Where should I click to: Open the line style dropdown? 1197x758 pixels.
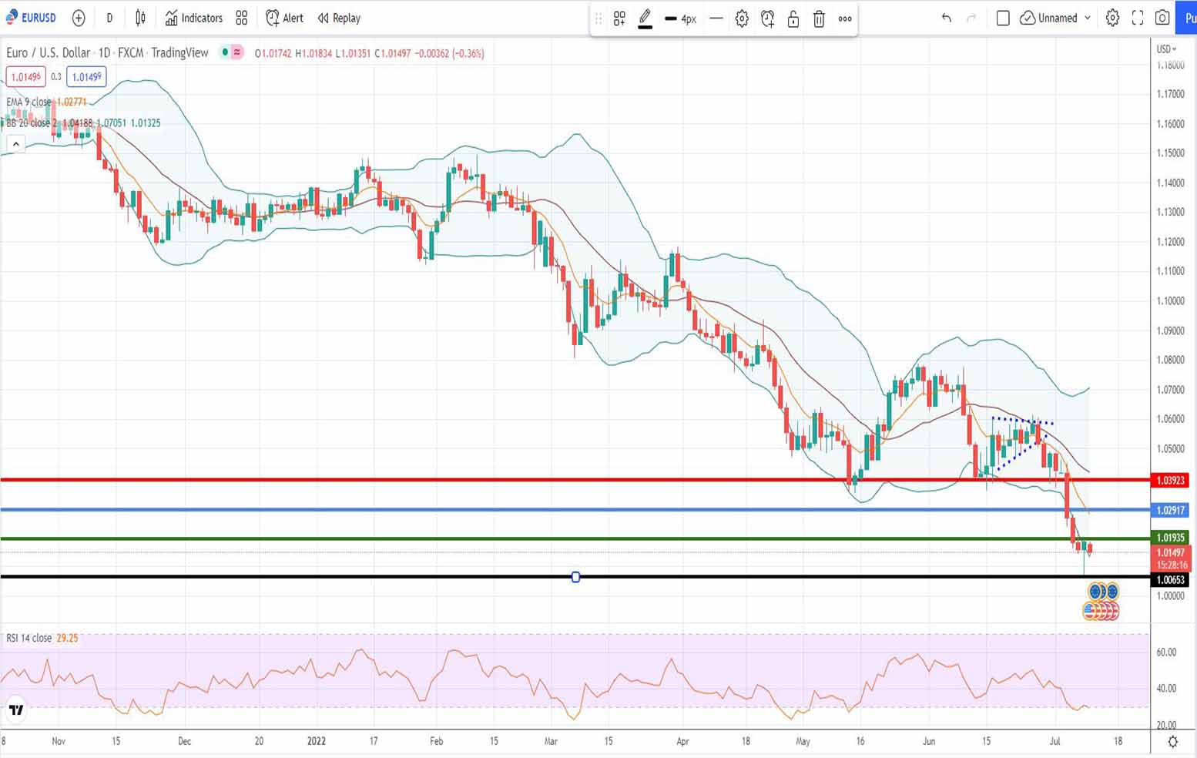pyautogui.click(x=716, y=18)
